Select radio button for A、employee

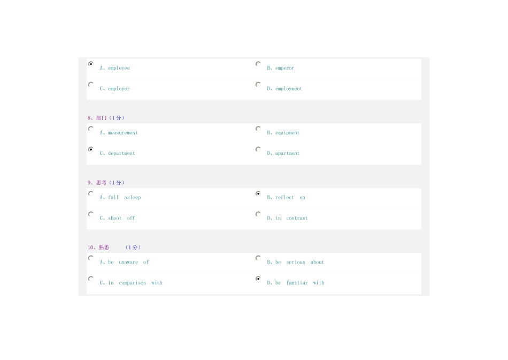91,64
